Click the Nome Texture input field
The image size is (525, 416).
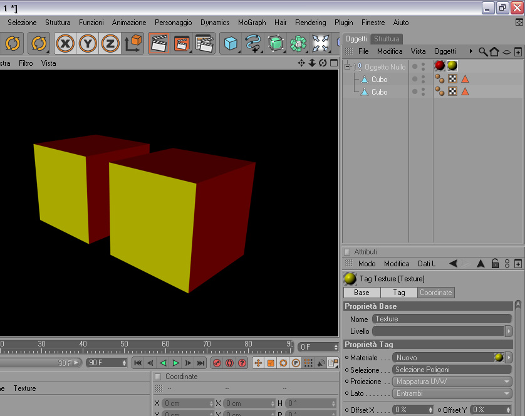point(442,319)
